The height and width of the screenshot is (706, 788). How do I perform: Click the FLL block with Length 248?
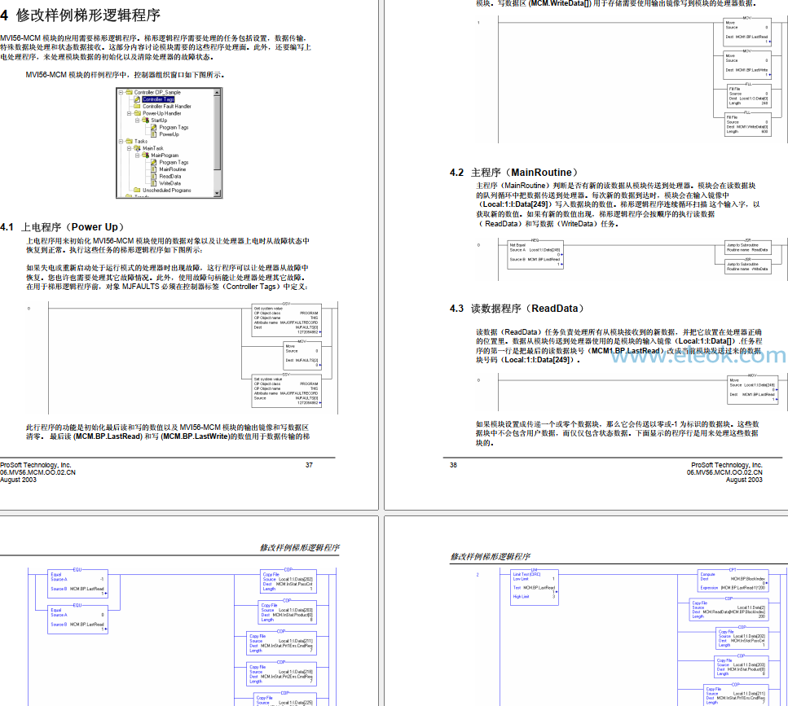(x=749, y=95)
